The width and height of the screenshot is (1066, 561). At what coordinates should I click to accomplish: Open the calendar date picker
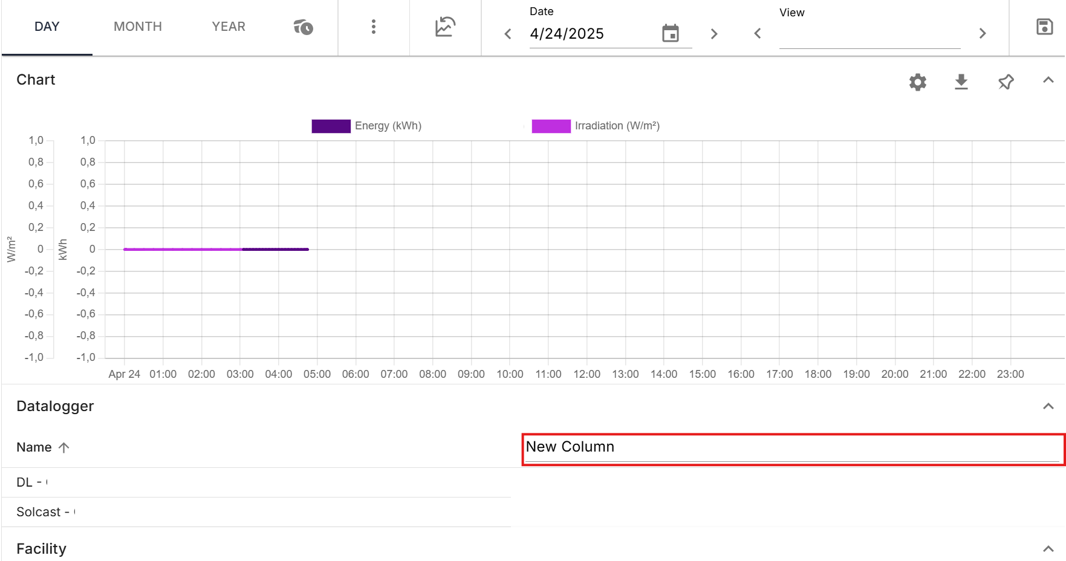(670, 34)
